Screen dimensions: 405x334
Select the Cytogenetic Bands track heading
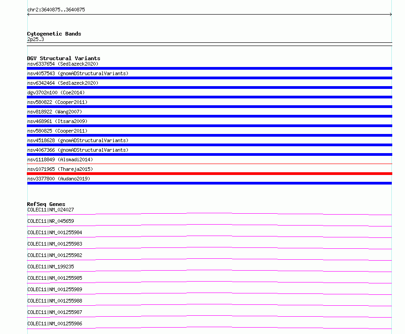click(x=54, y=34)
